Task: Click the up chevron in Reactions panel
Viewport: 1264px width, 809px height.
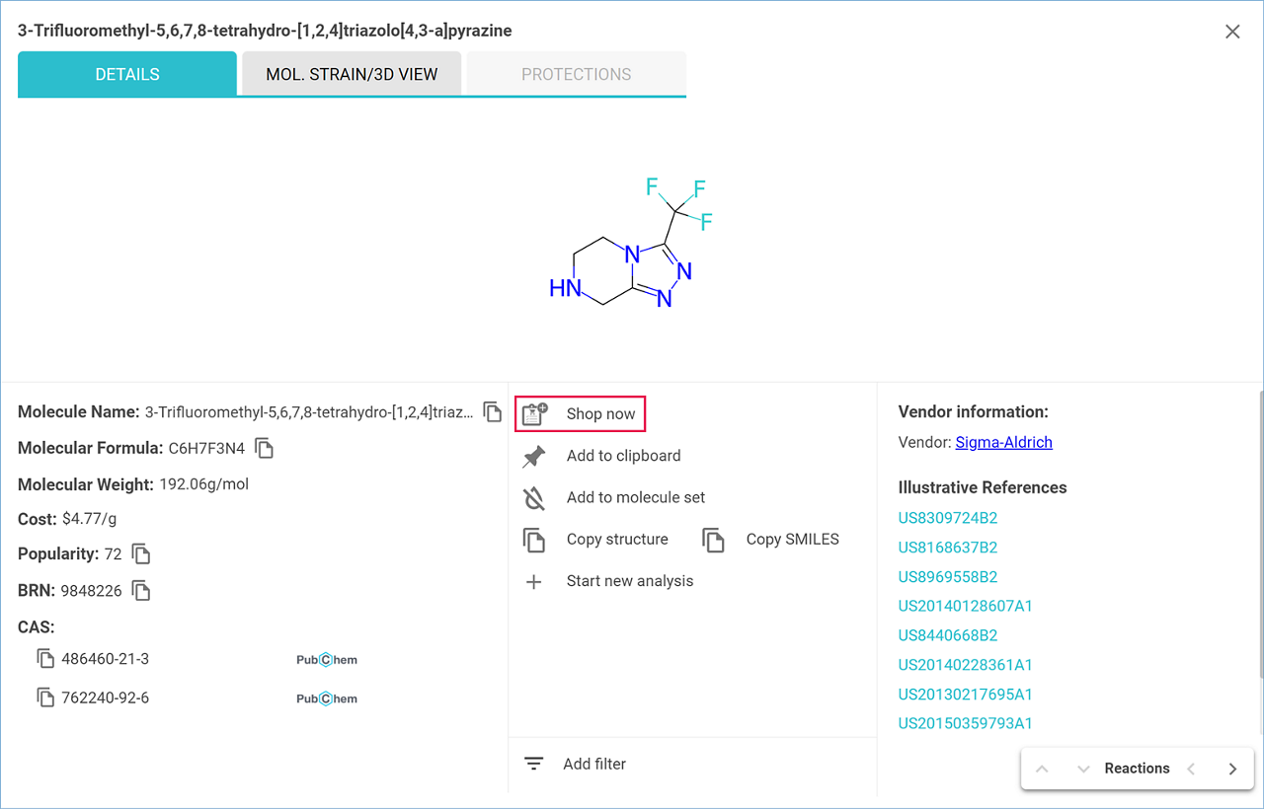Action: 1043,769
